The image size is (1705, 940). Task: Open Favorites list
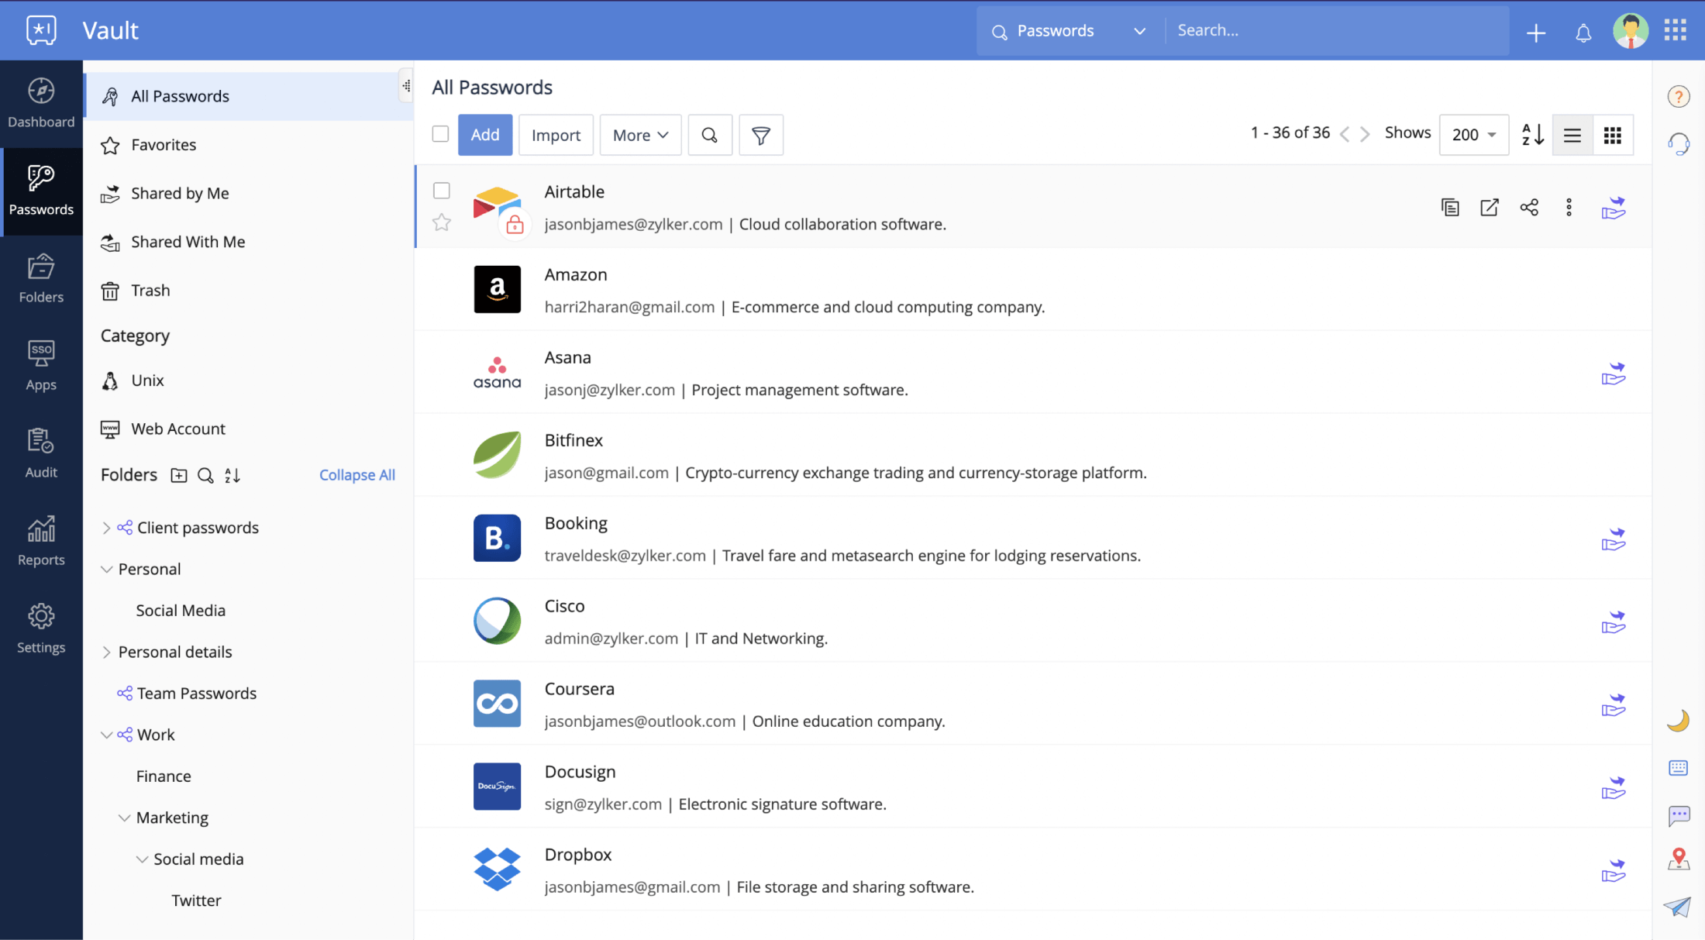248,145
